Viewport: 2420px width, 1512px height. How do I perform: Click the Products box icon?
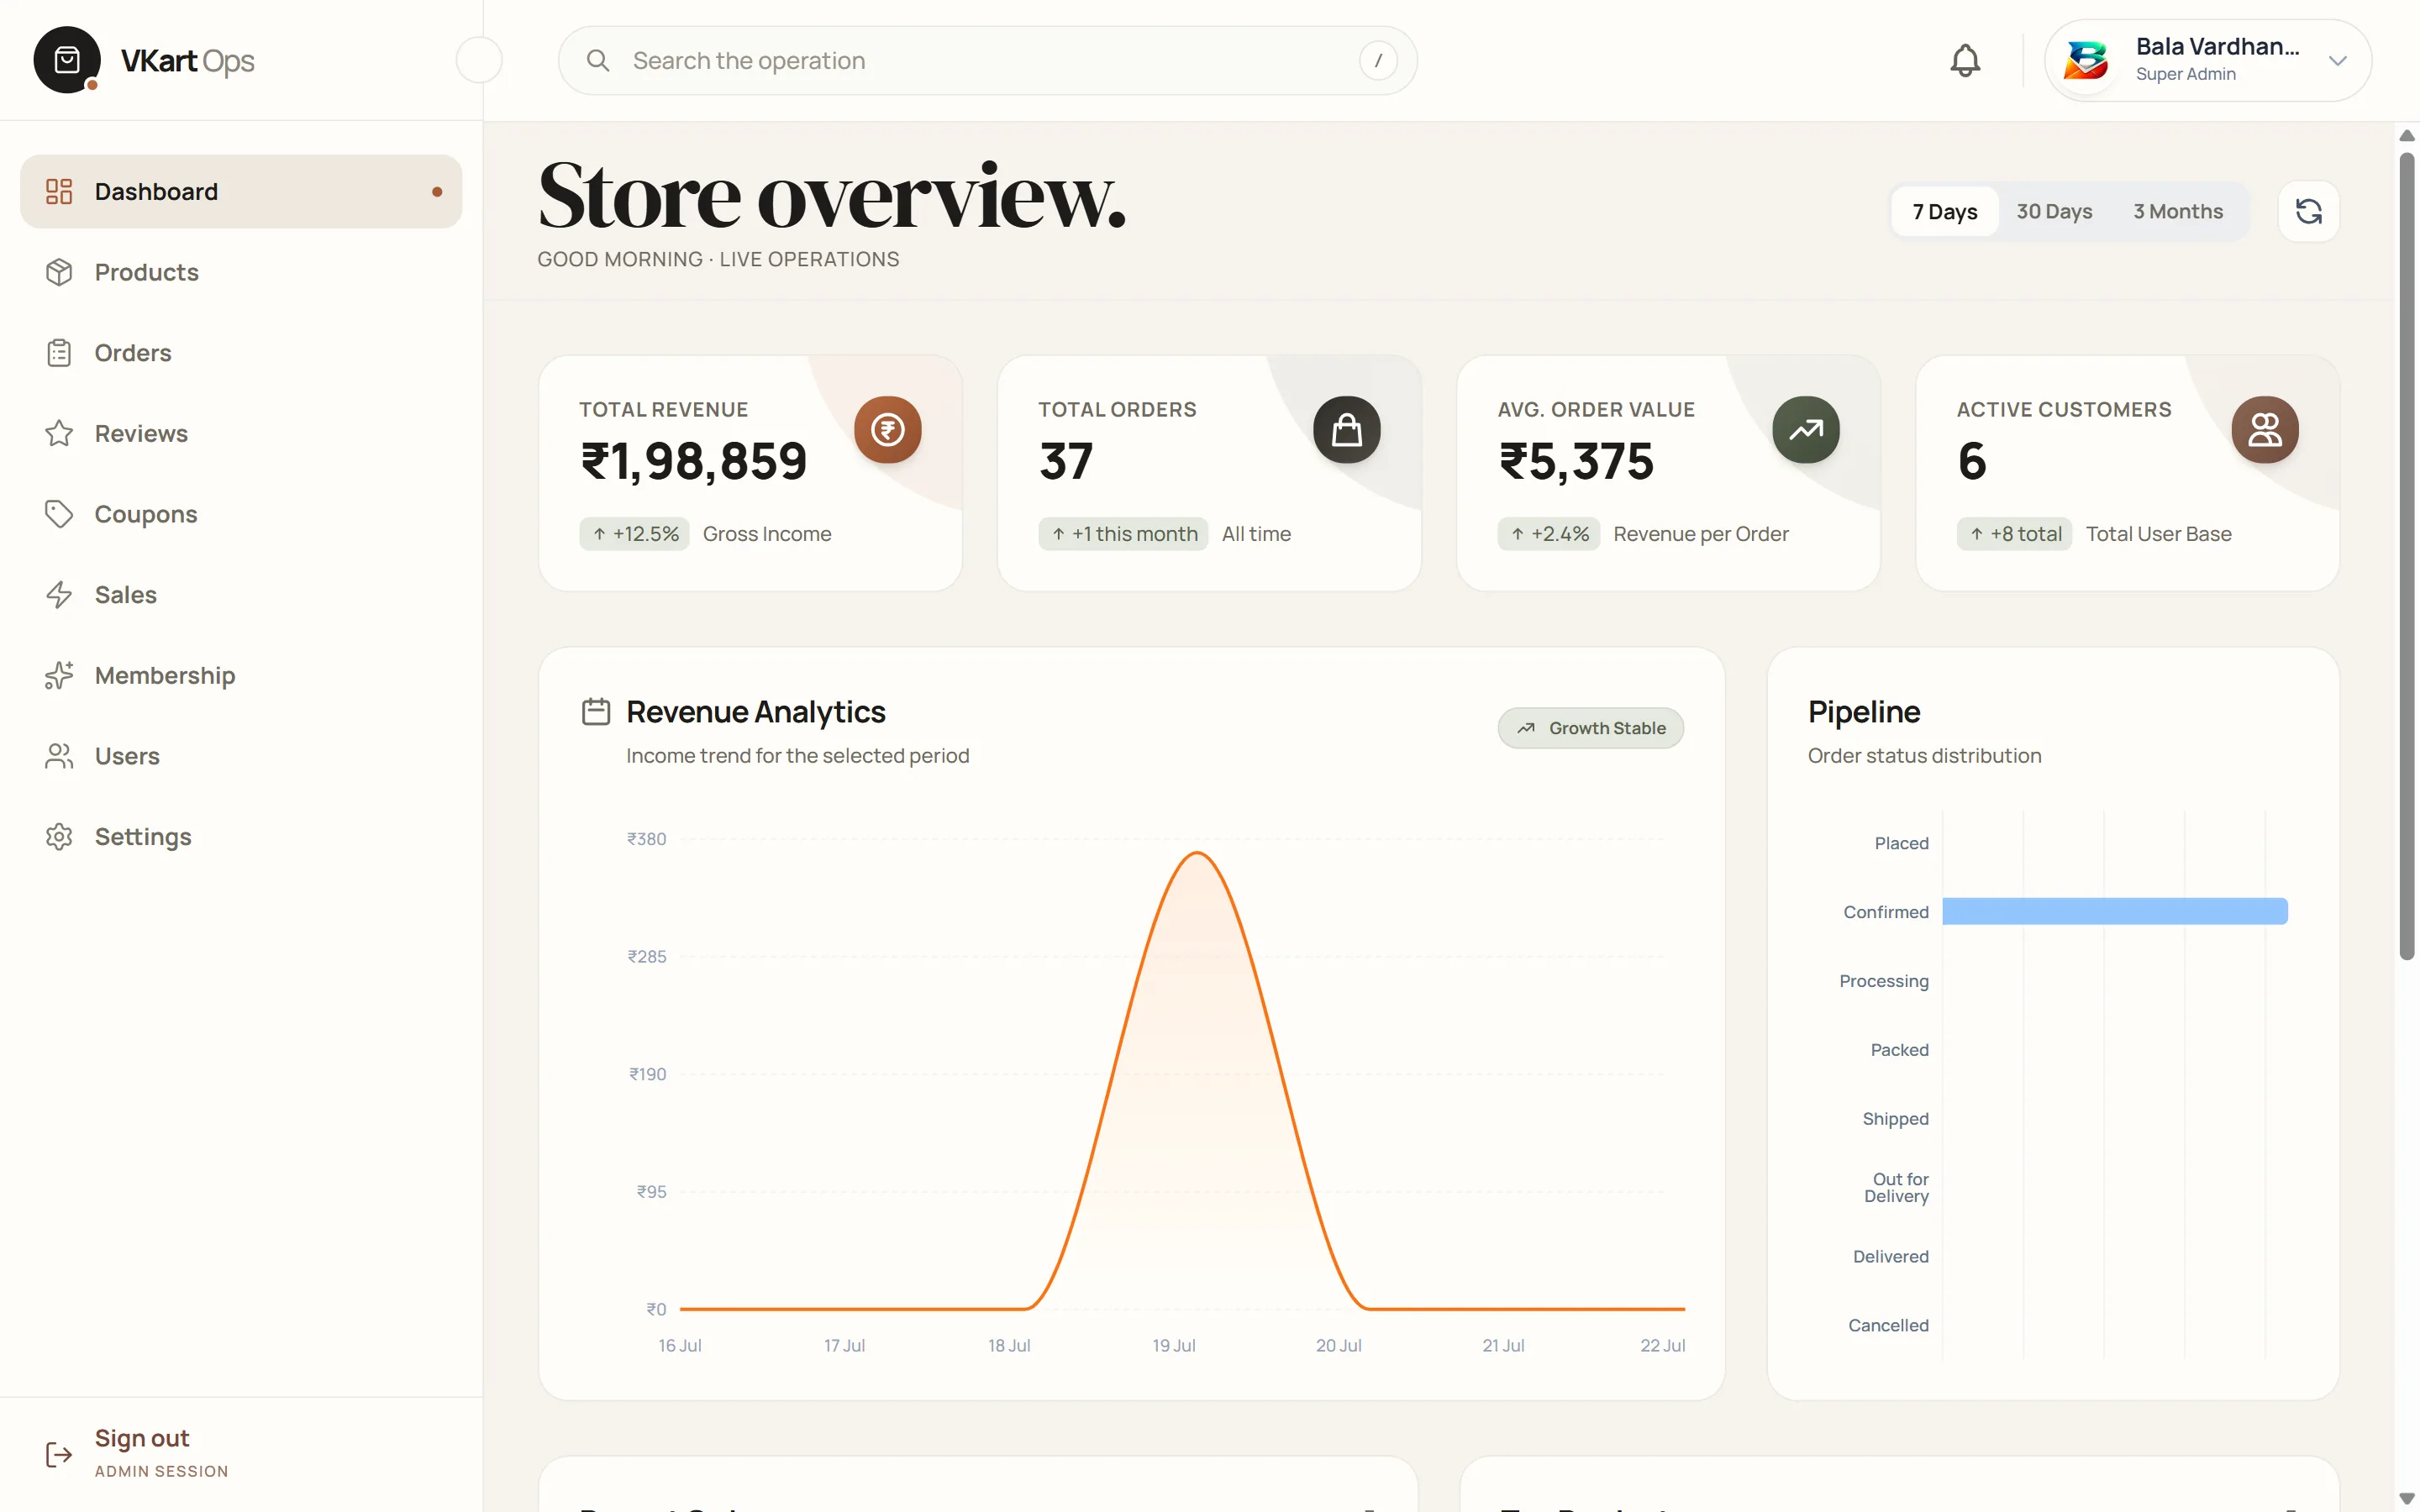[x=59, y=272]
